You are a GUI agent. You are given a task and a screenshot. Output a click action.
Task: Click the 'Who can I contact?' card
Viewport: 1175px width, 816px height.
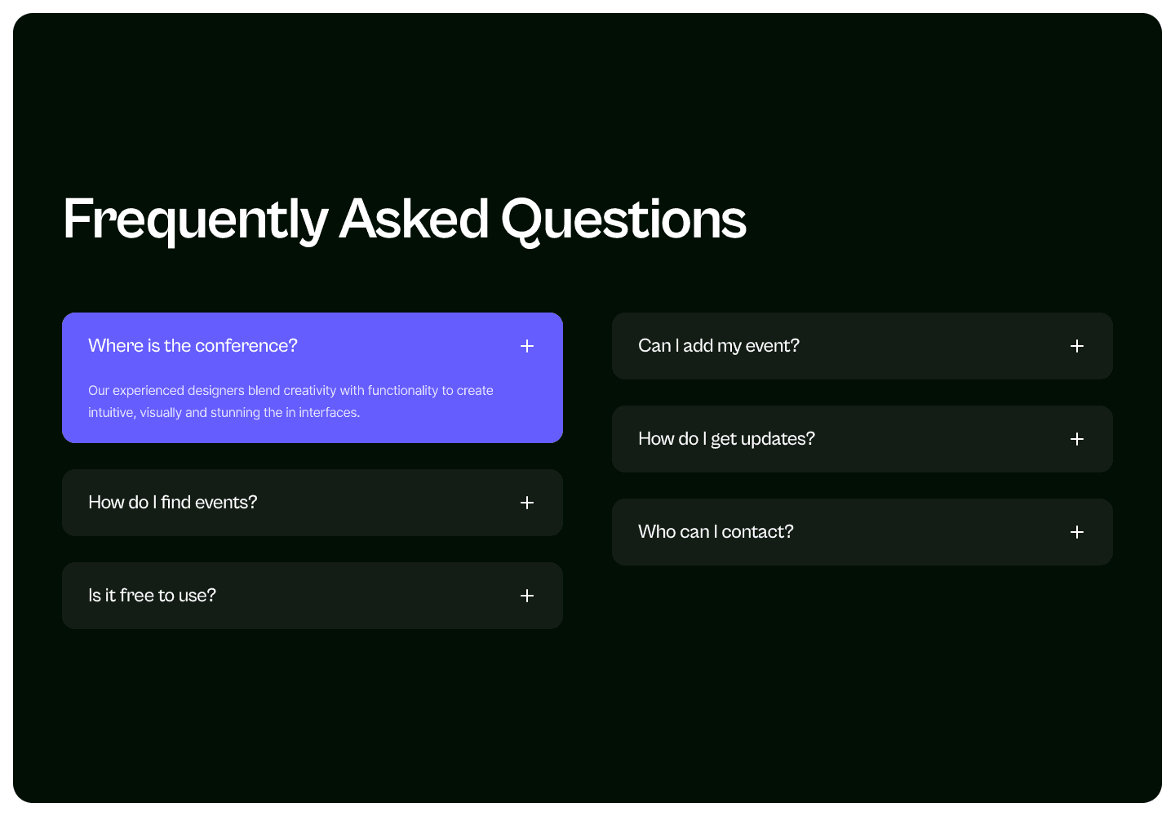862,532
